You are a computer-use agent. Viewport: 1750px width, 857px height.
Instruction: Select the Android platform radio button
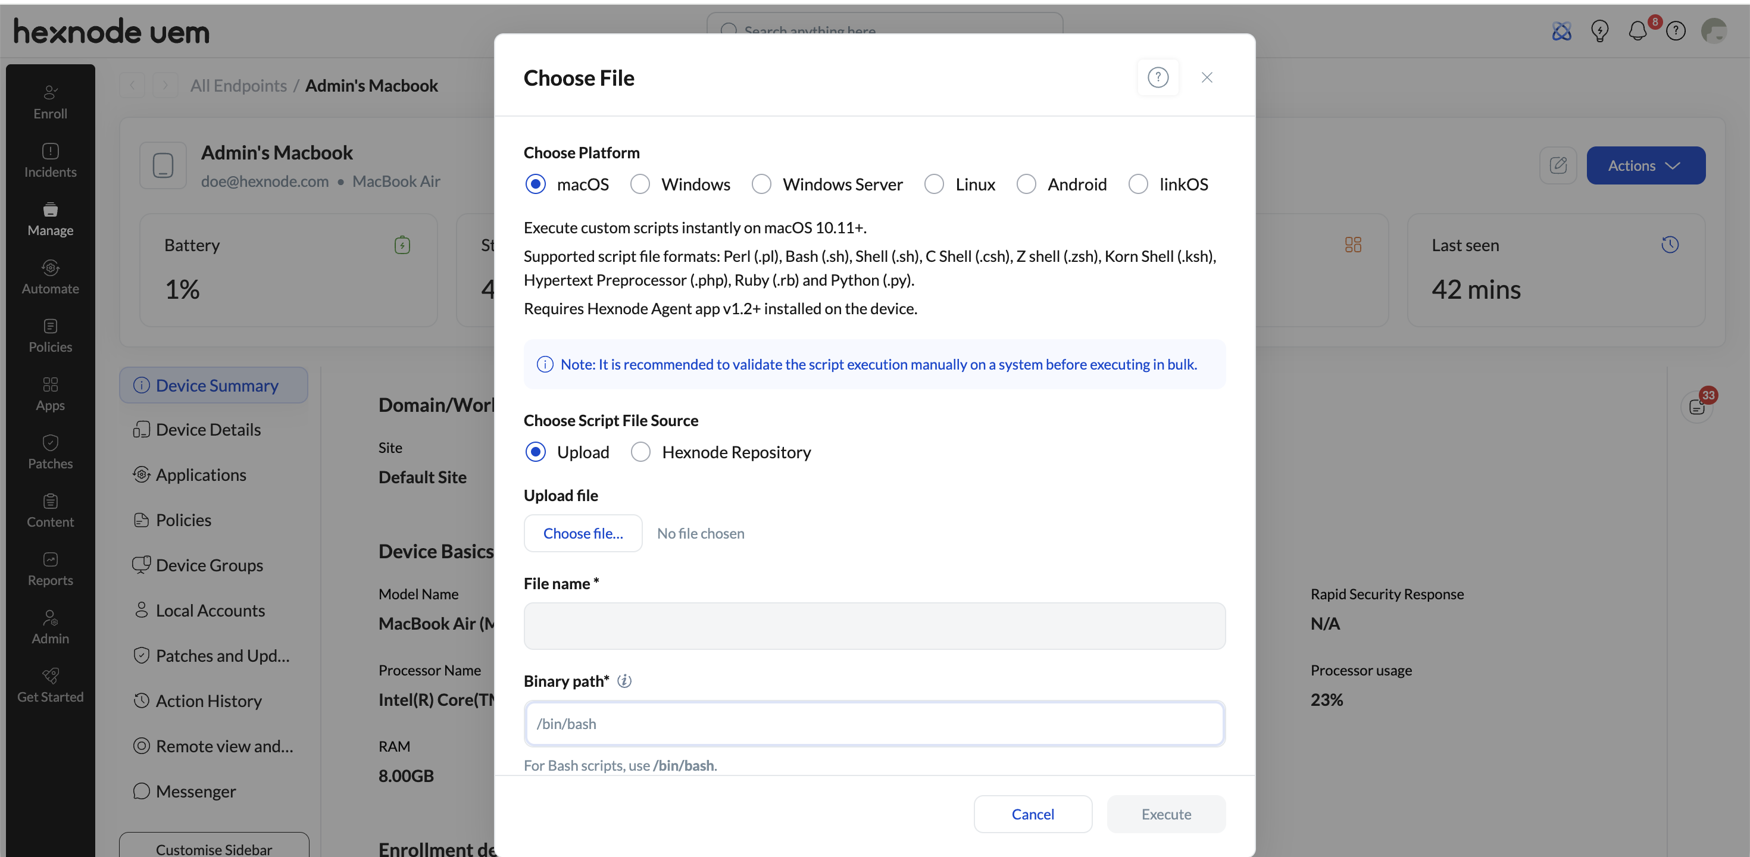[x=1026, y=184]
